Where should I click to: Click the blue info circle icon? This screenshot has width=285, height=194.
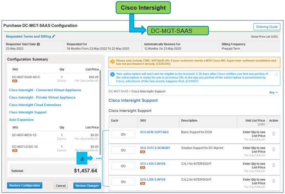coord(112,74)
